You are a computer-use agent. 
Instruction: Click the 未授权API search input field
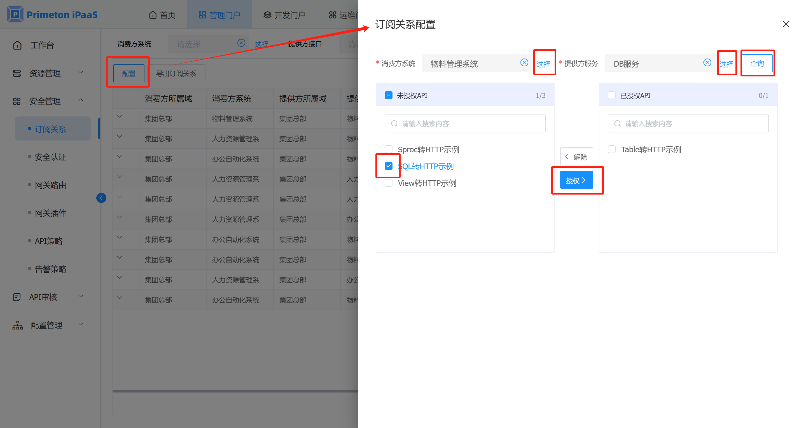[x=465, y=123]
